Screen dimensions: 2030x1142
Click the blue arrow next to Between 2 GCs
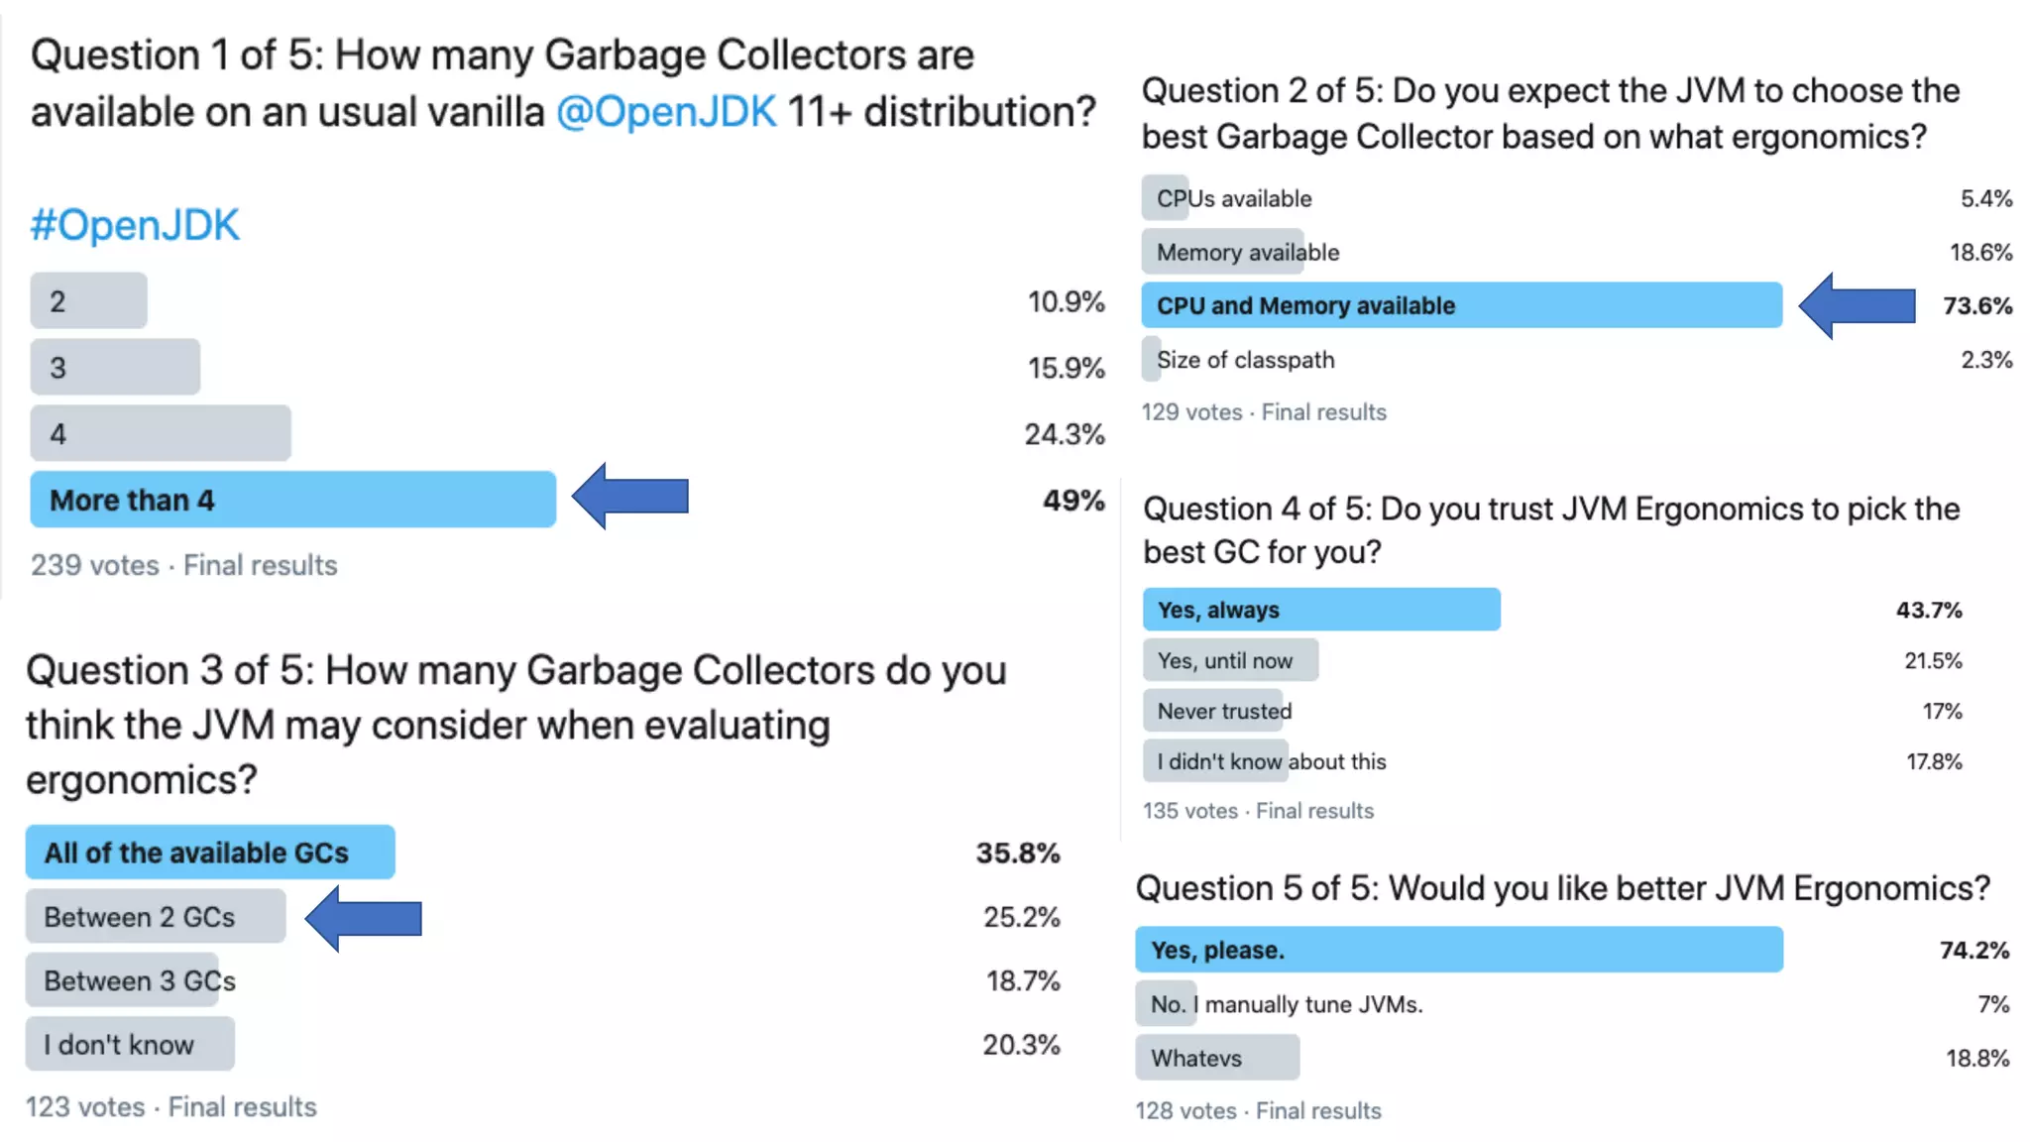pyautogui.click(x=363, y=918)
